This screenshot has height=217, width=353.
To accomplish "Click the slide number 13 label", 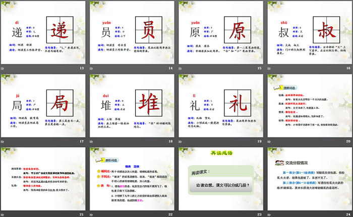I will tap(82, 68).
